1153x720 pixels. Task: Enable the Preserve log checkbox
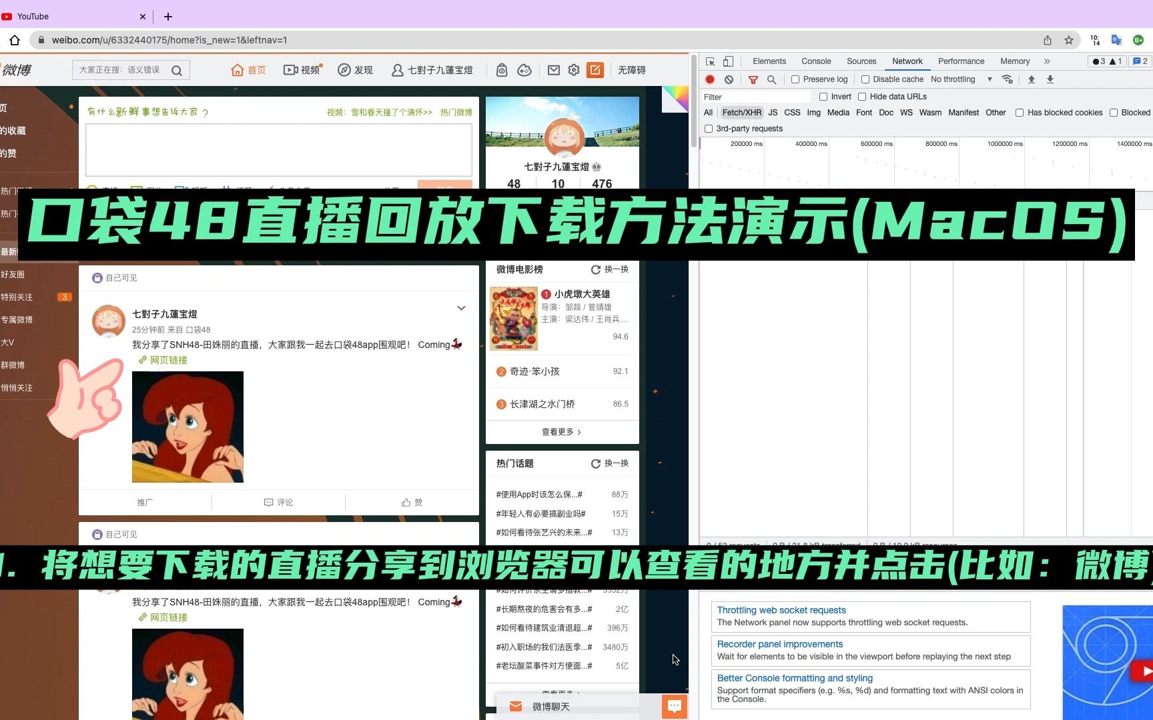[795, 79]
